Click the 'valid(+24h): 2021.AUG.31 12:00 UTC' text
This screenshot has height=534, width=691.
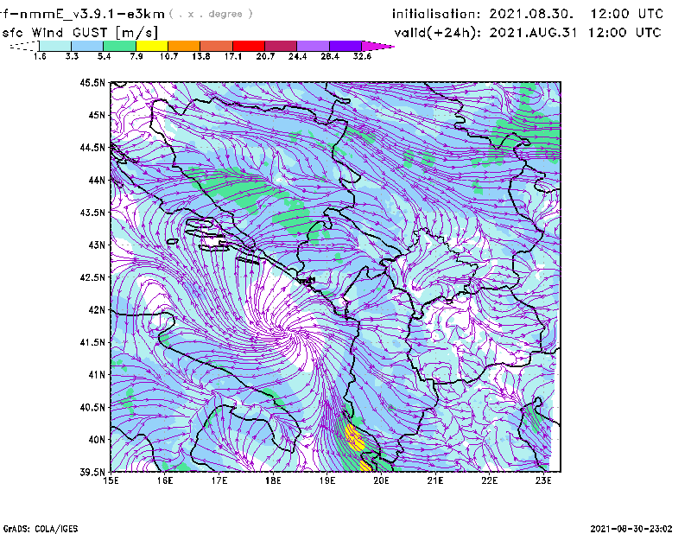528,33
